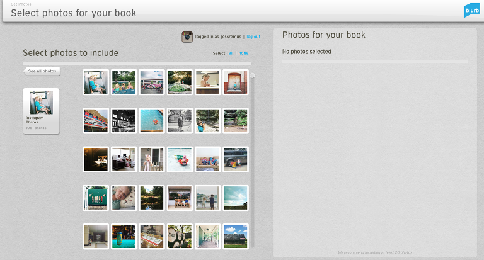Choose the building with red awning photo
The width and height of the screenshot is (484, 260).
[96, 121]
